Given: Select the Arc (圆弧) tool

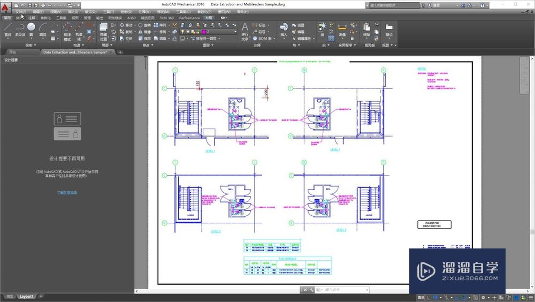Looking at the screenshot, I should click(x=43, y=30).
